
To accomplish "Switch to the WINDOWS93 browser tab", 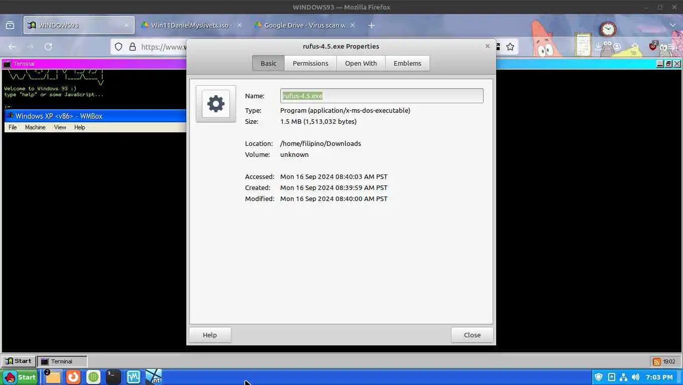I will [x=78, y=25].
